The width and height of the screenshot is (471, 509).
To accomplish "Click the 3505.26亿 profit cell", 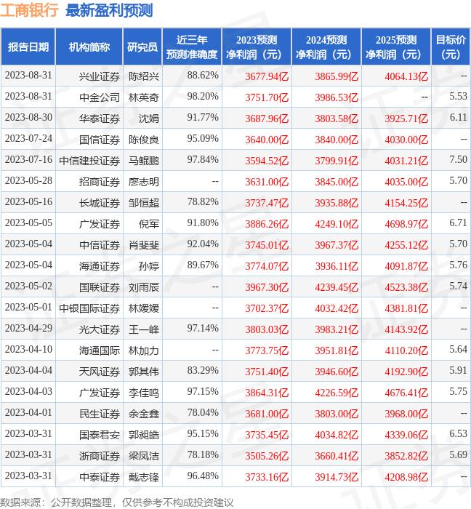I will tap(267, 456).
